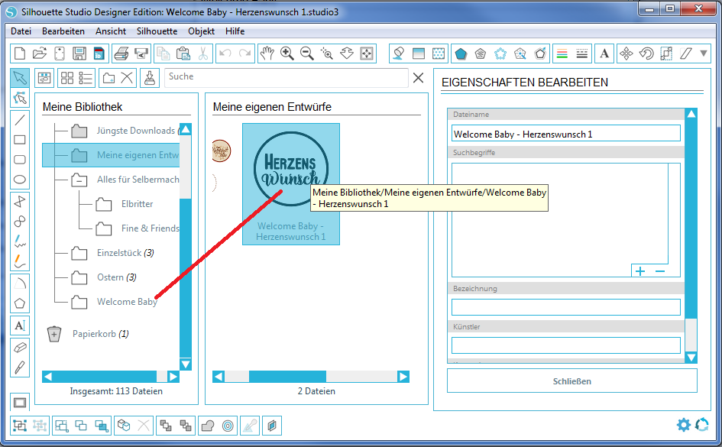The width and height of the screenshot is (722, 447).
Task: Expand the Ostern folder
Action: click(79, 277)
